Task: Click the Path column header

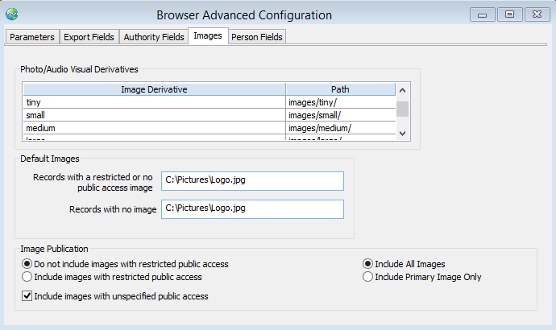Action: [x=340, y=89]
